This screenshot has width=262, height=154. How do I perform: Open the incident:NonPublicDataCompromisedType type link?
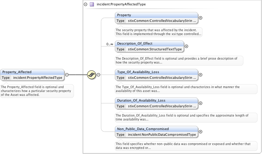pos(162,135)
